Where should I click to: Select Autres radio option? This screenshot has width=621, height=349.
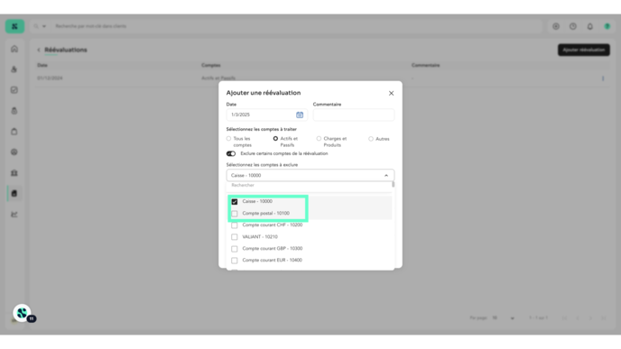coord(371,139)
